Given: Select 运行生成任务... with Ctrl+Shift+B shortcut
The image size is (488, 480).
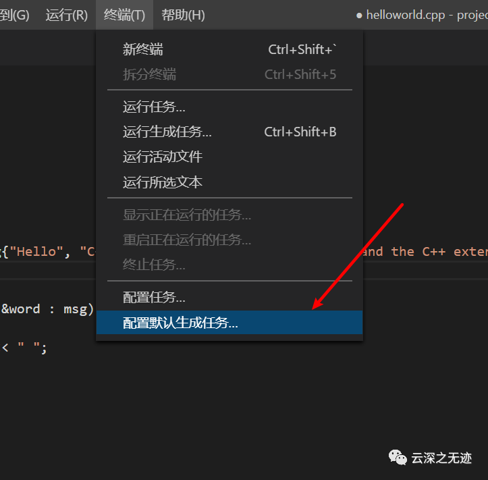Looking at the screenshot, I should [229, 132].
